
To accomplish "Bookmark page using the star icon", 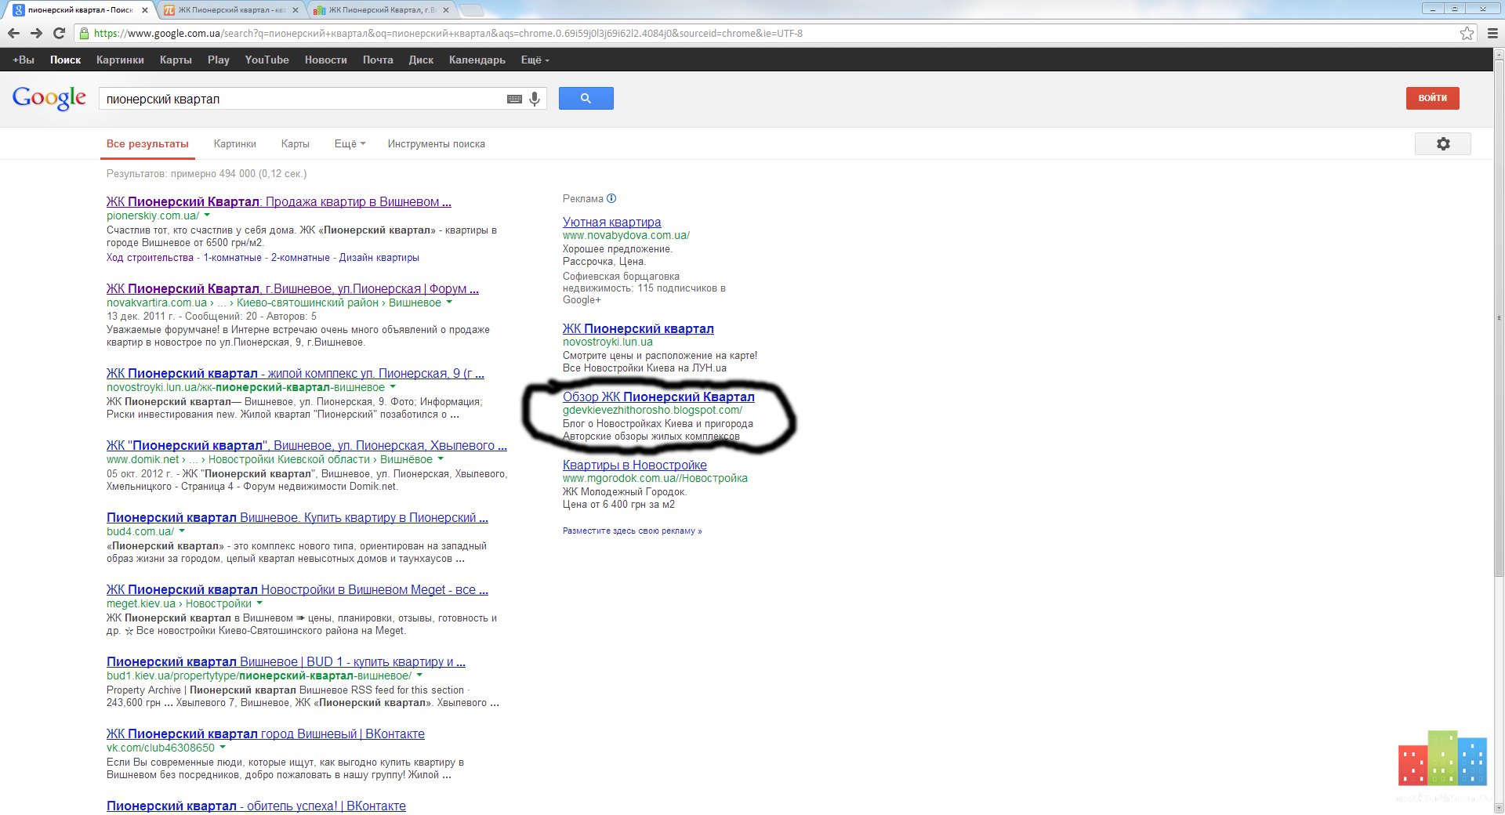I will (1467, 33).
